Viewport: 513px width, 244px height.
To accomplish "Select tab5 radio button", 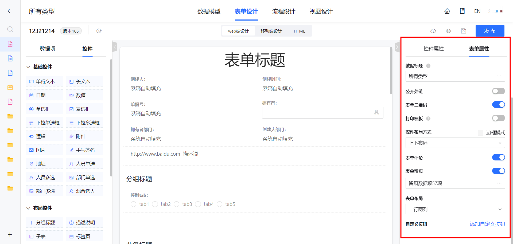I will [x=219, y=204].
